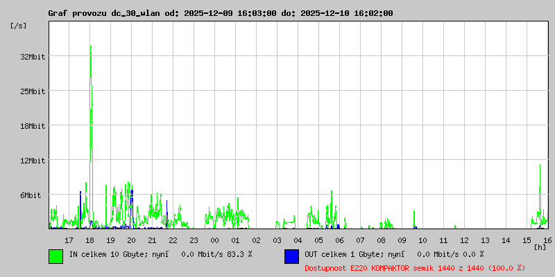Click the x-axis hour label '06'
This screenshot has width=555, height=277.
coord(339,240)
